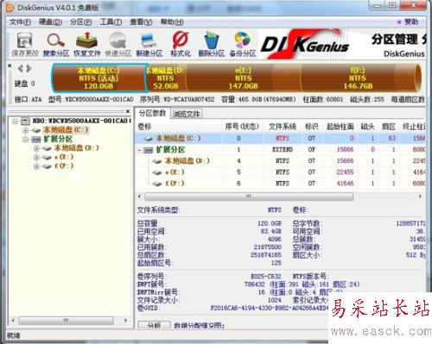Click the Delete Partition (删除分区) trash icon
The width and height of the screenshot is (432, 344).
point(212,41)
